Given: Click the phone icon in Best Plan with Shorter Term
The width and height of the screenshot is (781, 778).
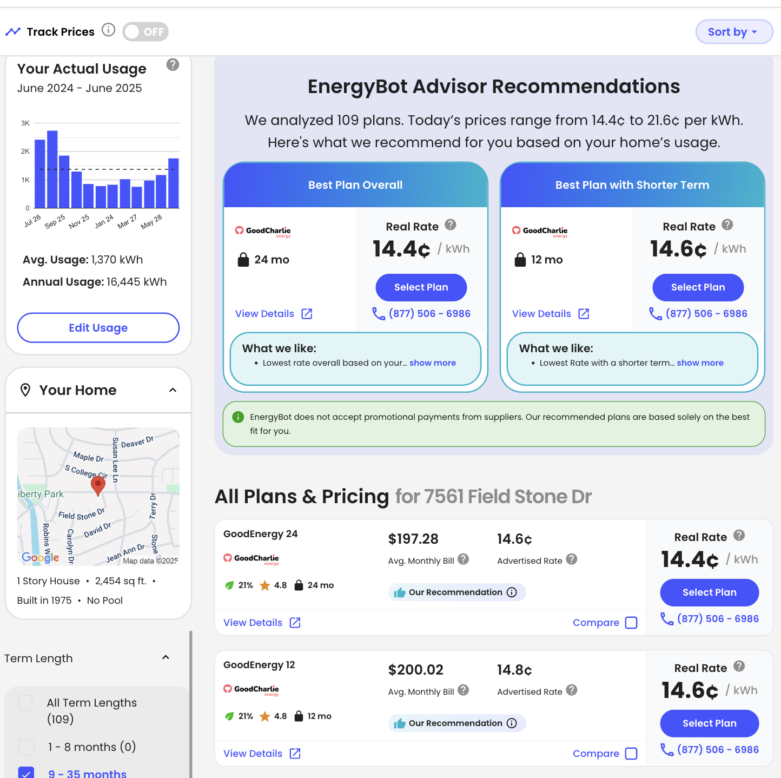Looking at the screenshot, I should point(656,314).
